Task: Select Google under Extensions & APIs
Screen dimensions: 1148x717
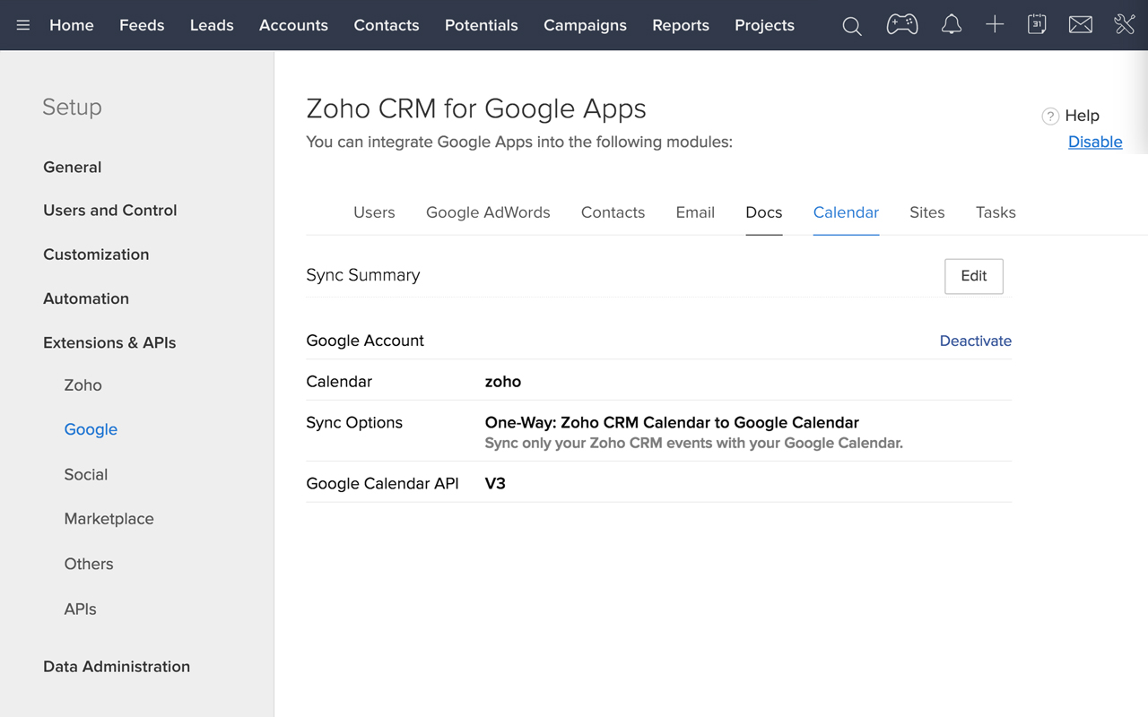Action: [x=91, y=429]
